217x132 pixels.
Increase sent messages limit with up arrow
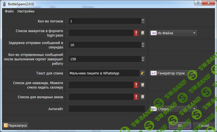click(143, 57)
